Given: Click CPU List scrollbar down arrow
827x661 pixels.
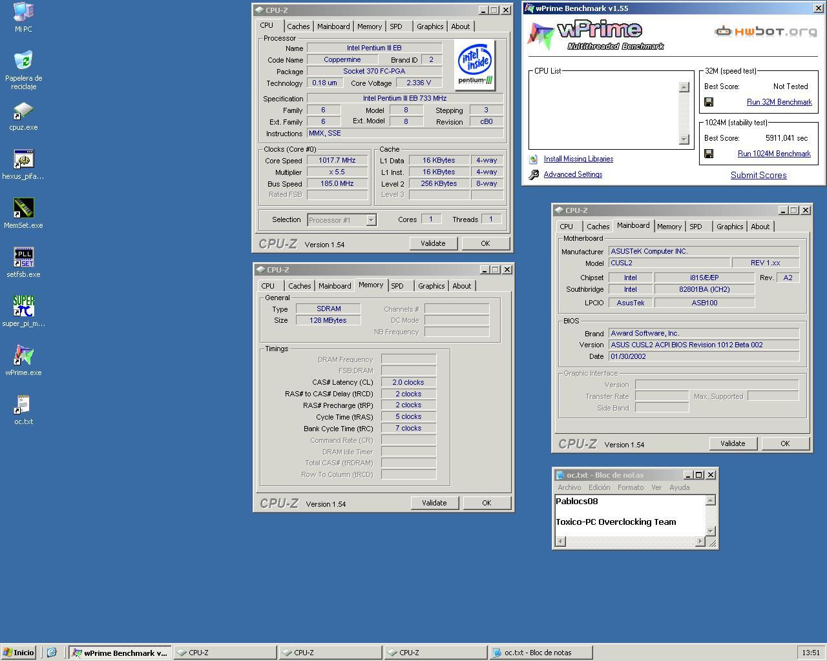Looking at the screenshot, I should pyautogui.click(x=684, y=139).
